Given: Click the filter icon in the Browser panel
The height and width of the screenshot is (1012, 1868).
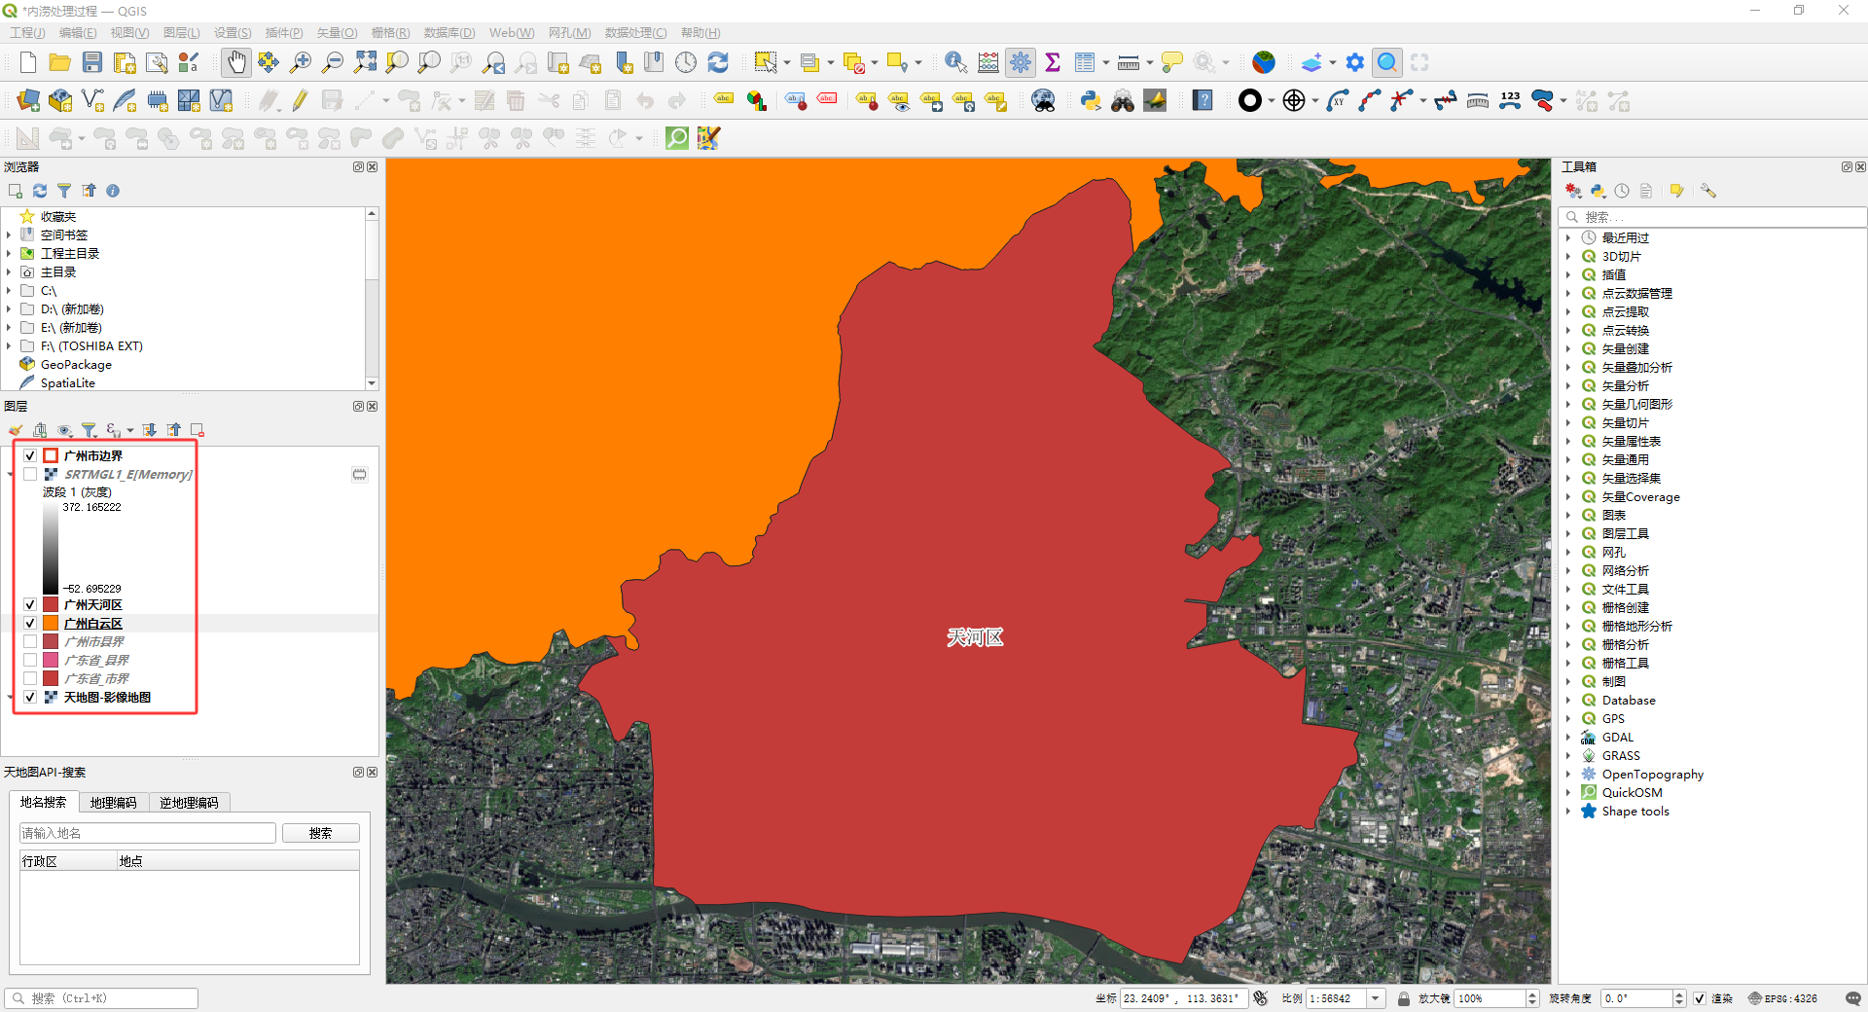Looking at the screenshot, I should pyautogui.click(x=64, y=191).
